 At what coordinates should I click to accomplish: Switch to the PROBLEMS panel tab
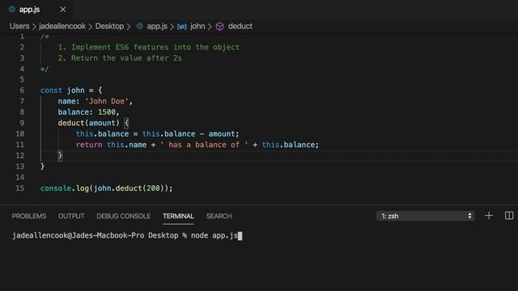29,216
